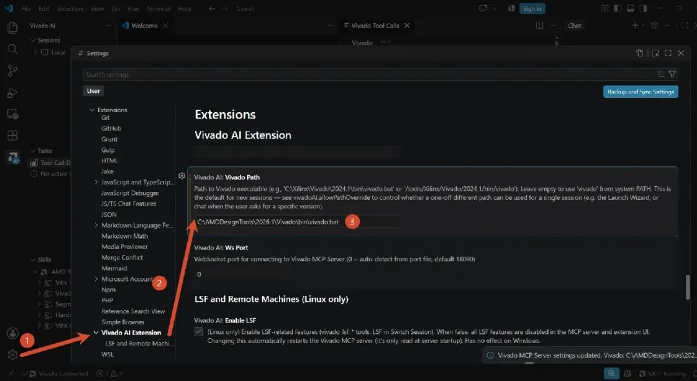Expand Markdown Language Features settings group

pos(96,225)
